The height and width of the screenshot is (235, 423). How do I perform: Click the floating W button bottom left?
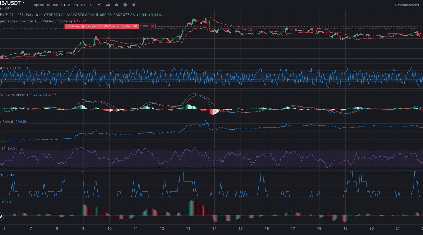click(x=2, y=216)
